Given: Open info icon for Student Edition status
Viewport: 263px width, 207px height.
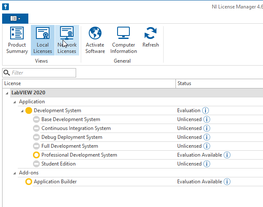Looking at the screenshot, I should (207, 164).
